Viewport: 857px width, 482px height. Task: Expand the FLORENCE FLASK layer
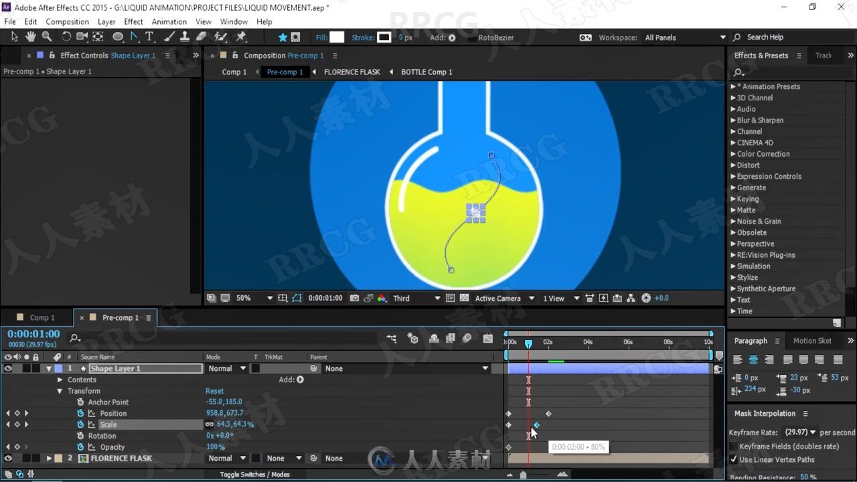49,459
